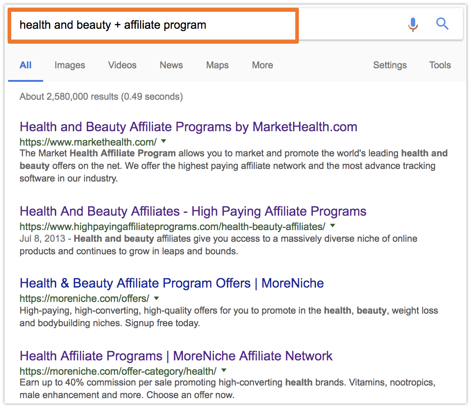Expand dropdown arrow beside highpayingaffiliateprograms.com URL
Image resolution: width=471 pixels, height=408 pixels.
point(333,226)
